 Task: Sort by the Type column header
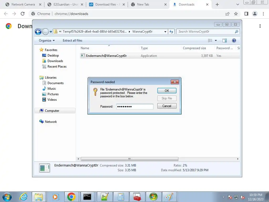point(160,48)
